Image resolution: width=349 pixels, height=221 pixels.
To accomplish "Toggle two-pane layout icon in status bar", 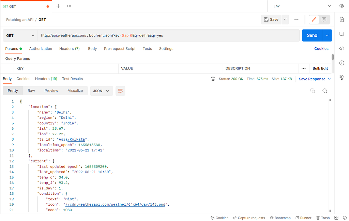I will click(336, 218).
